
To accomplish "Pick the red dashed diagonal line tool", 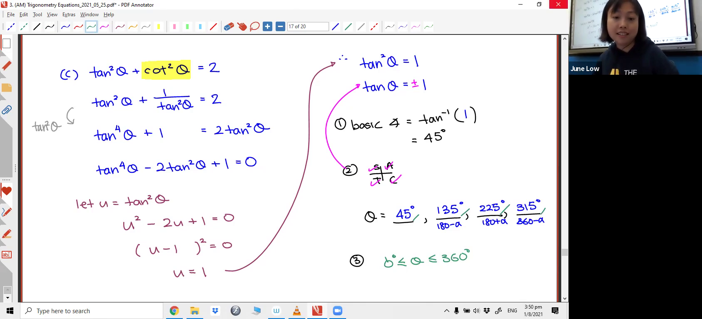I will click(374, 27).
